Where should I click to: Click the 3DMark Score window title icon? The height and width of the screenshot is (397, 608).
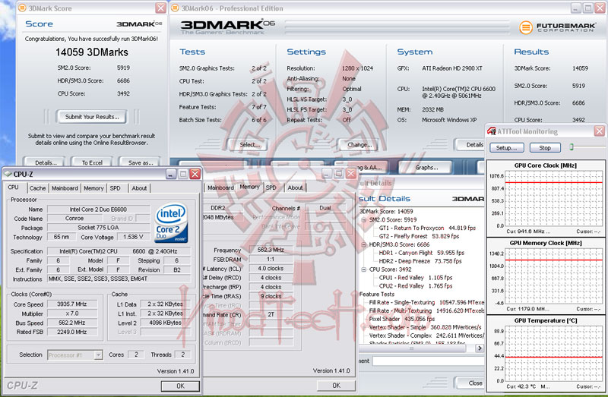[23, 8]
